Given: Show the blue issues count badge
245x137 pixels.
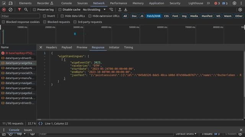Looking at the screenshot, I should point(225,3).
